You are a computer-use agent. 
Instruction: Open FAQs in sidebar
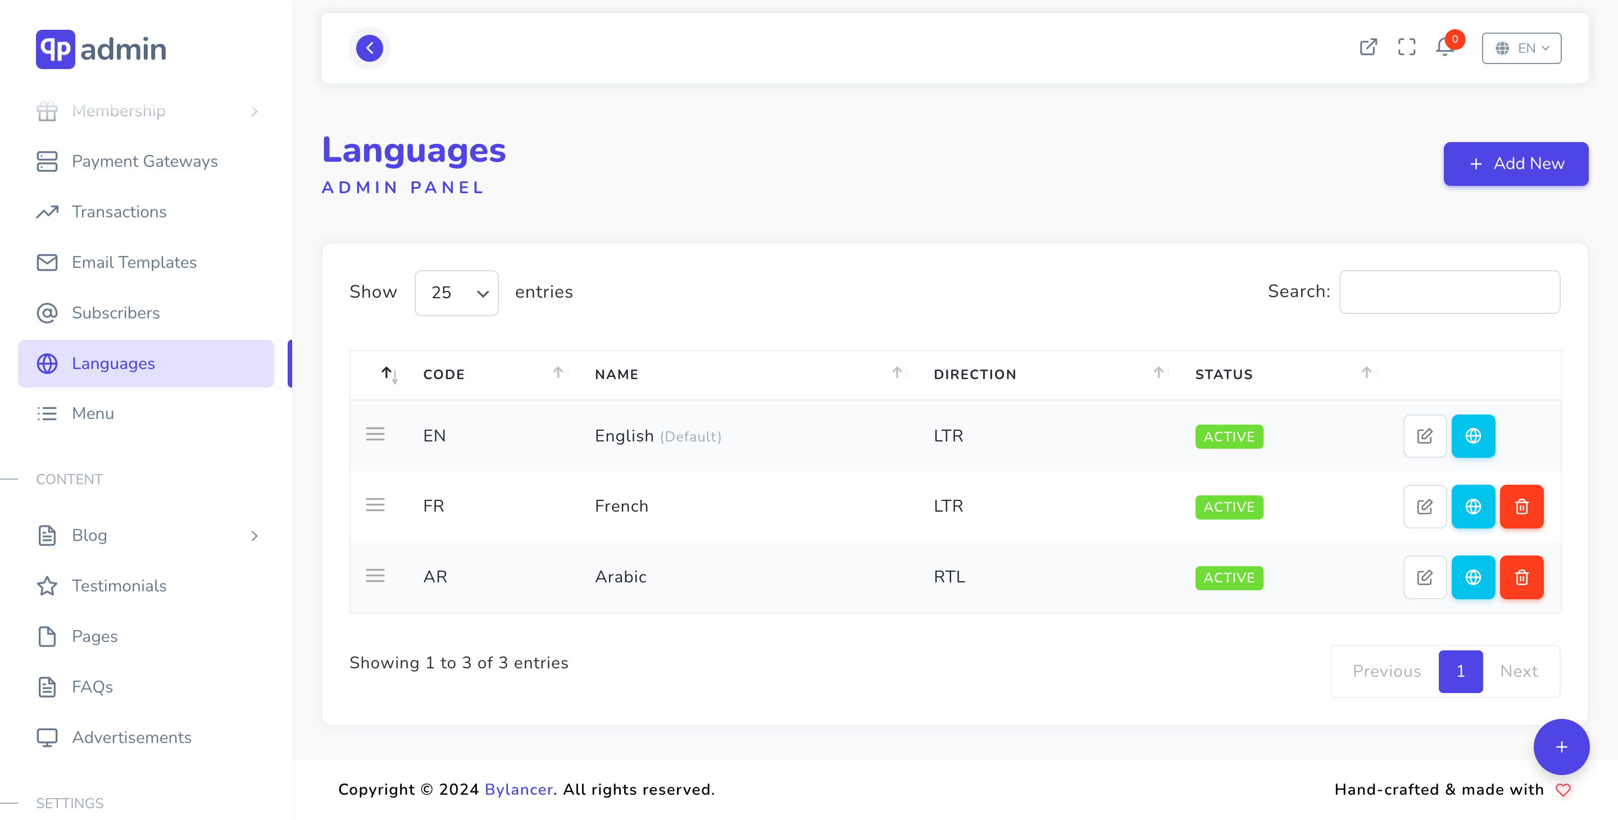(146, 687)
